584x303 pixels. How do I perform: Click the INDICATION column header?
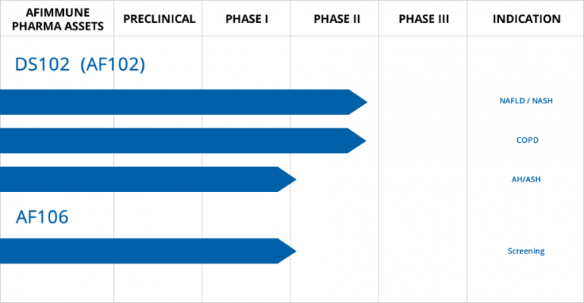click(526, 19)
